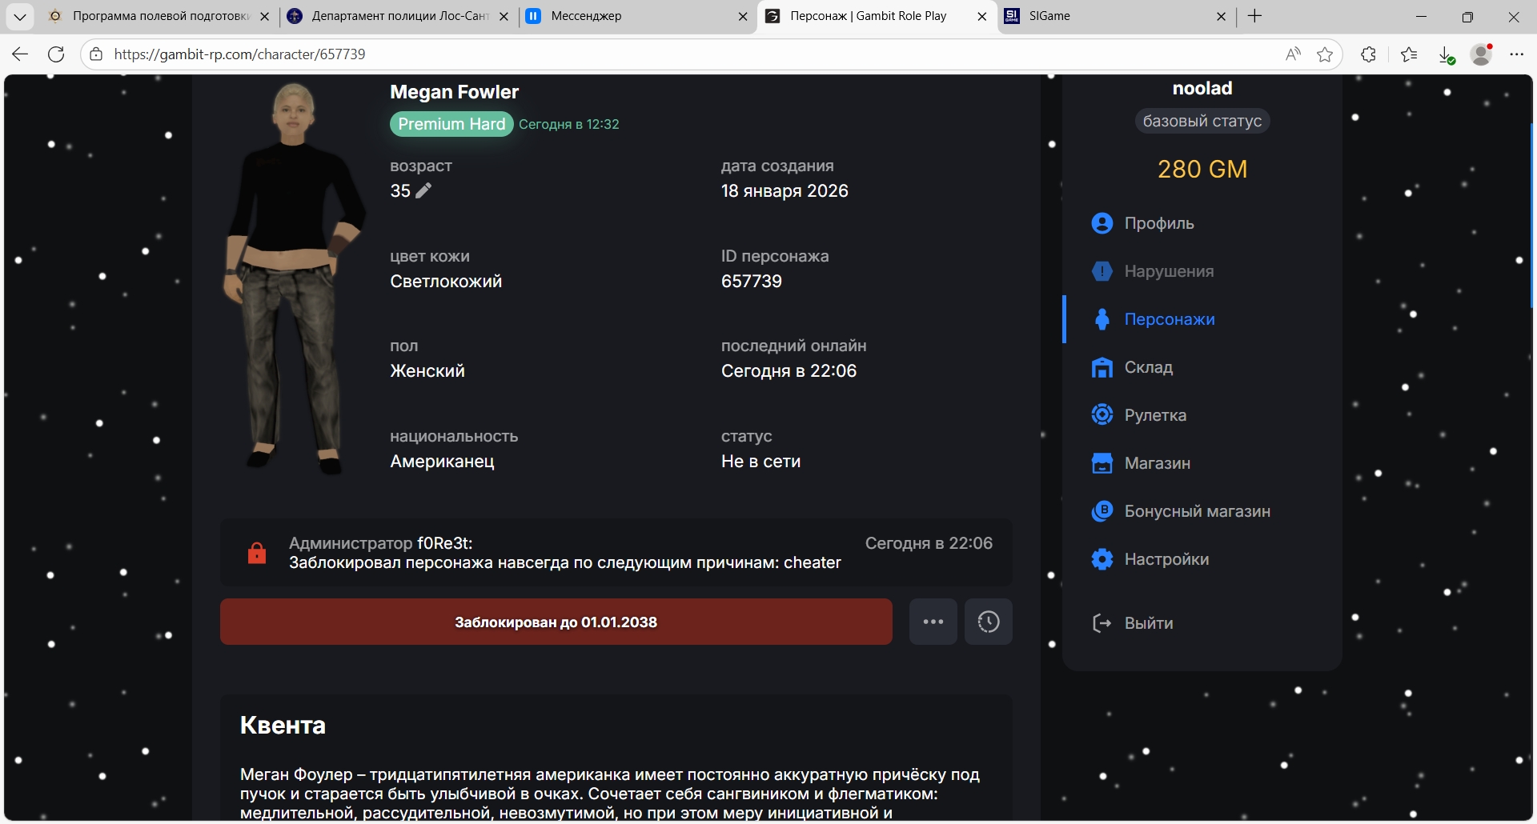This screenshot has width=1537, height=824.
Task: Open the three-dots options button
Action: (933, 622)
